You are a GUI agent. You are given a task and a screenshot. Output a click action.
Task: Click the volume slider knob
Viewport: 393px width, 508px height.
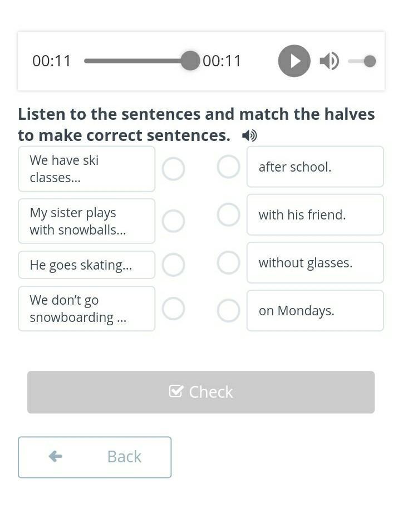(x=370, y=61)
